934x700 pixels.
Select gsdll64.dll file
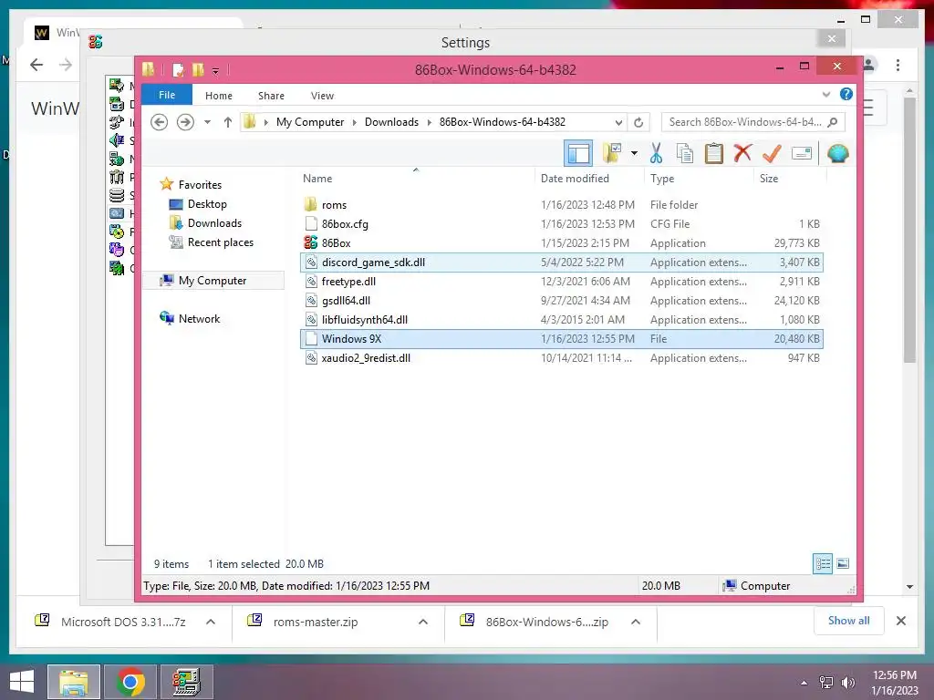(562, 301)
